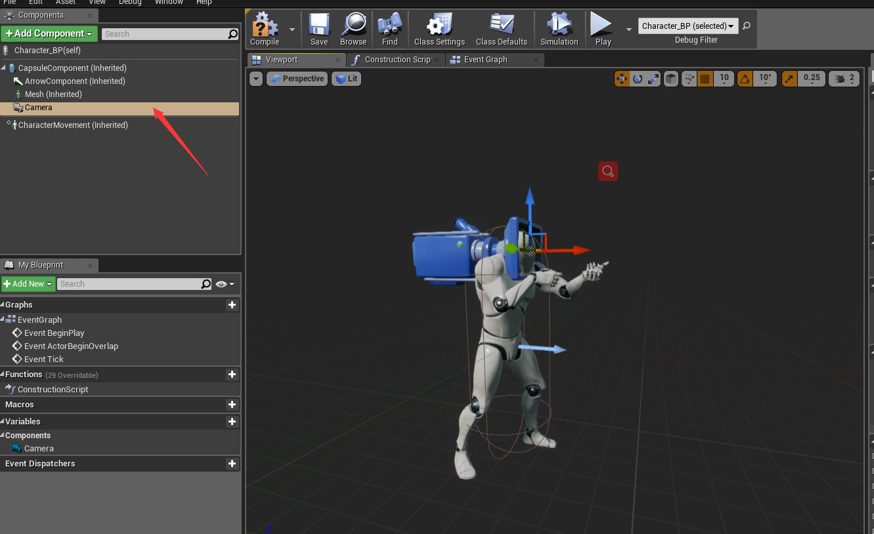874x534 pixels.
Task: Click the Lit viewmode button
Action: pyautogui.click(x=346, y=78)
